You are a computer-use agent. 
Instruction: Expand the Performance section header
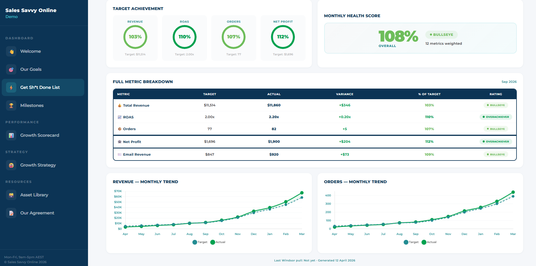pos(22,122)
